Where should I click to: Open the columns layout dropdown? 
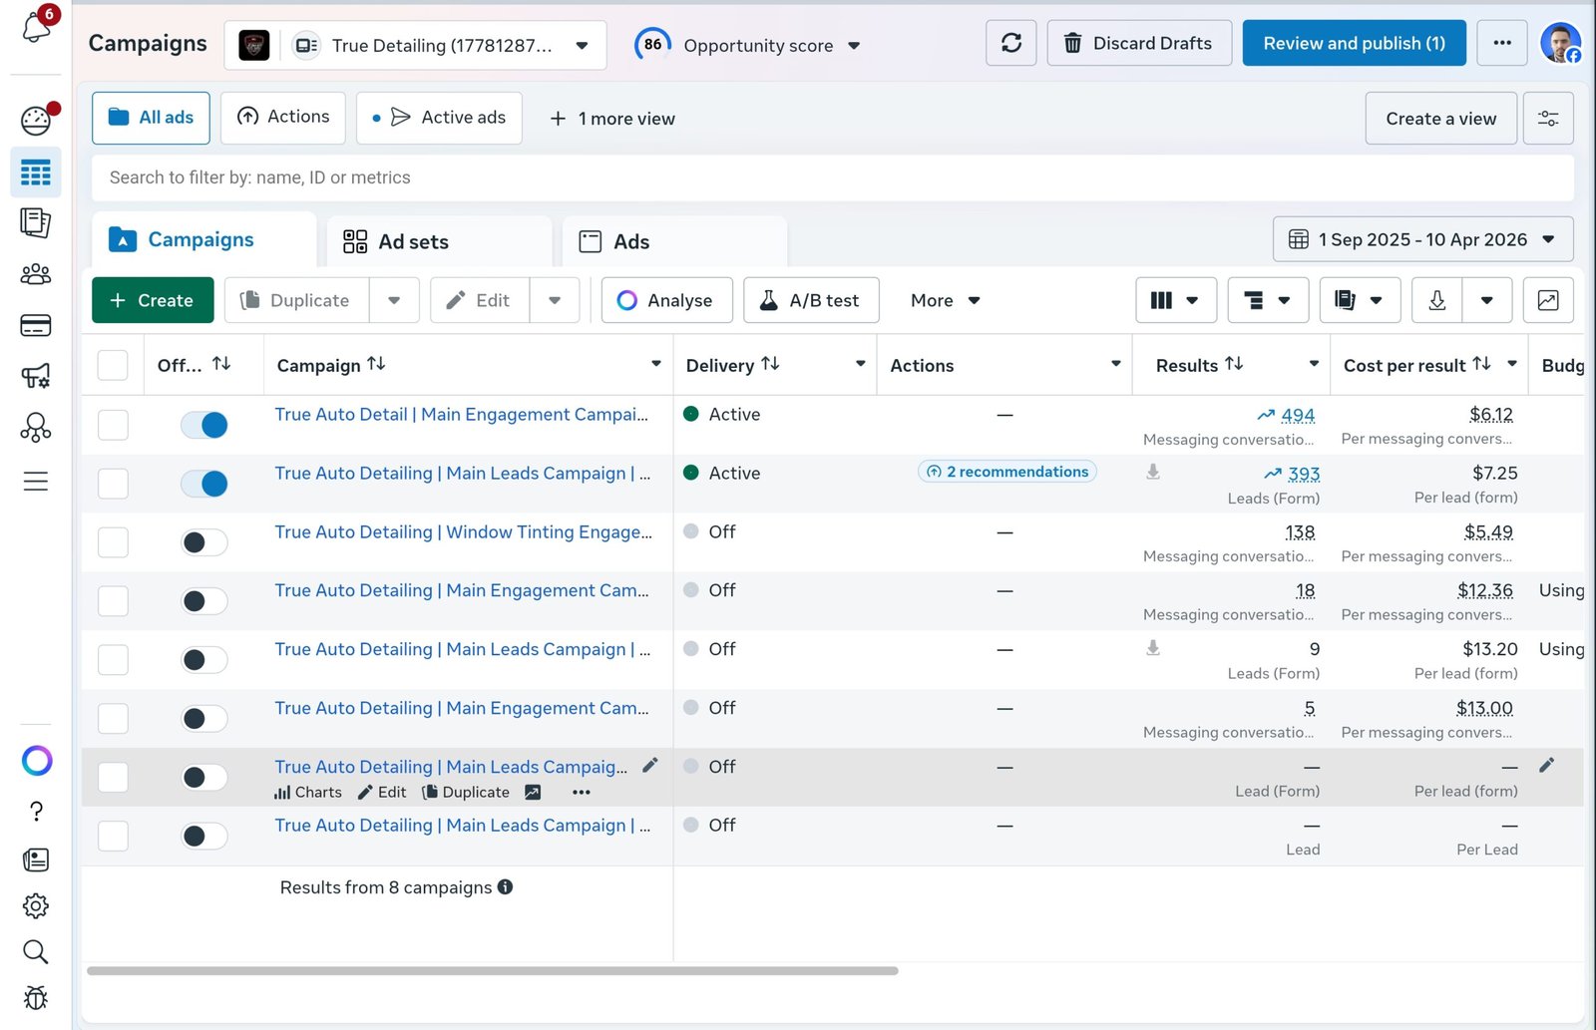1176,300
